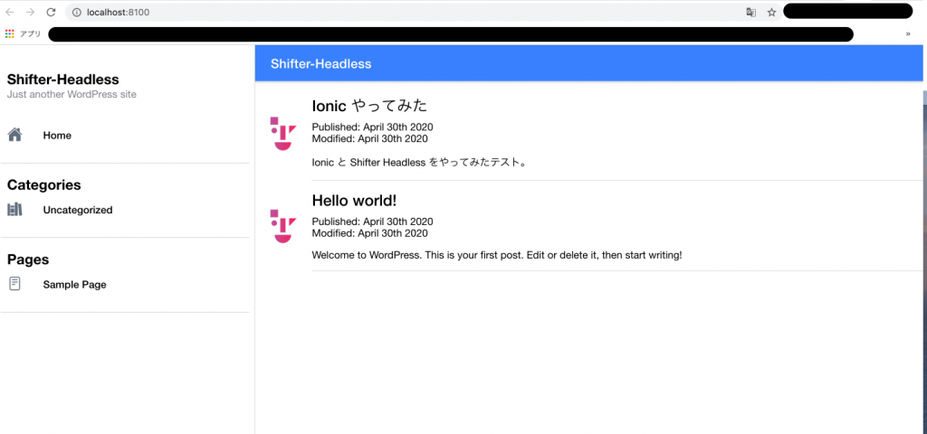This screenshot has width=927, height=434.
Task: Open the apps grid icon in bookmarks bar
Action: [9, 34]
